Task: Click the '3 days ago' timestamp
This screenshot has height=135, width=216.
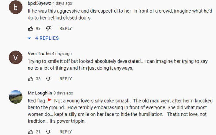Action: click(63, 93)
